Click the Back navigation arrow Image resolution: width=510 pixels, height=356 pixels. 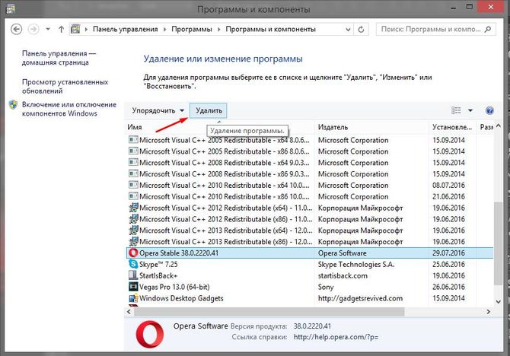(x=16, y=29)
